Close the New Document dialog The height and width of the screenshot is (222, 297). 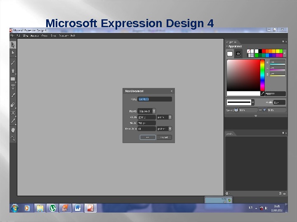(172, 91)
